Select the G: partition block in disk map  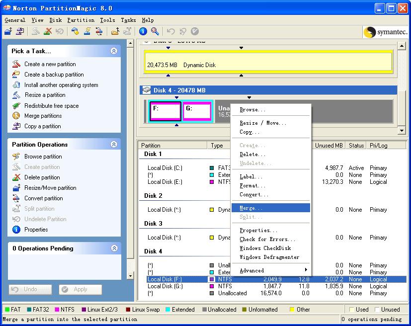point(197,110)
